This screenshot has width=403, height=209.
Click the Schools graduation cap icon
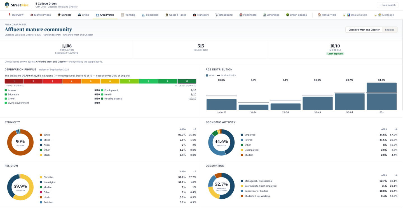(59, 15)
